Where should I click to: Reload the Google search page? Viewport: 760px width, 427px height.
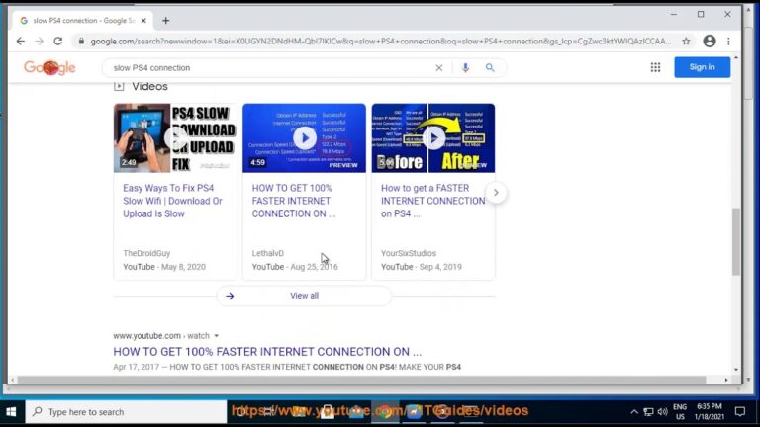58,42
